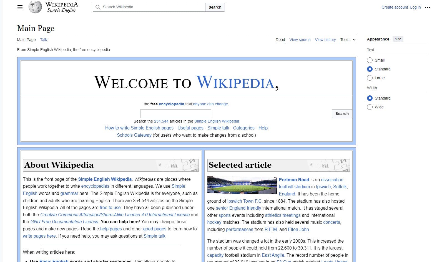
Task: Focus the welcome box search field
Action: (x=175, y=114)
